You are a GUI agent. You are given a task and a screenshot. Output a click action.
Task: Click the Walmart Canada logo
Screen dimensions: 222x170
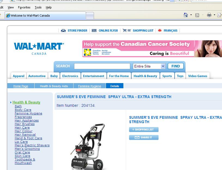point(39,48)
